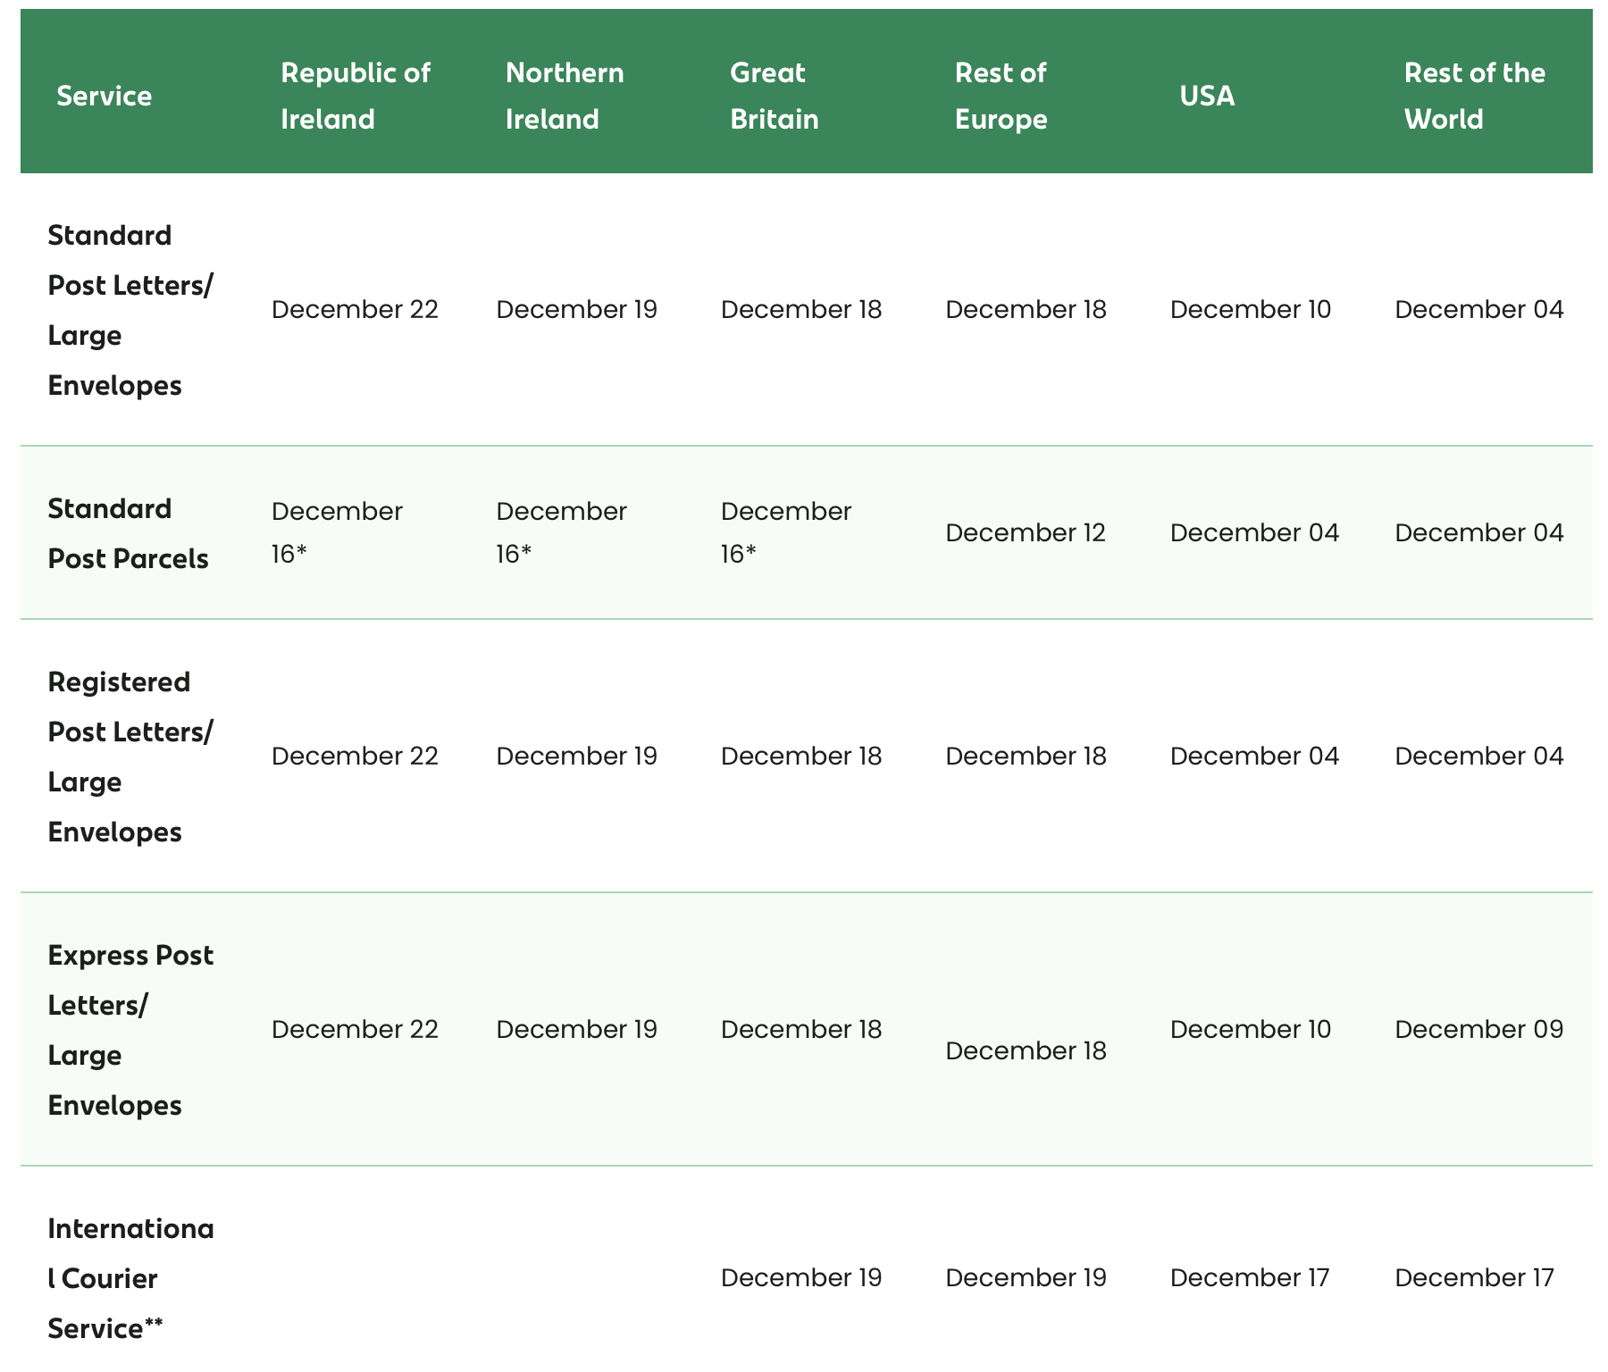Click the Express Post Letters row label

pyautogui.click(x=130, y=1030)
